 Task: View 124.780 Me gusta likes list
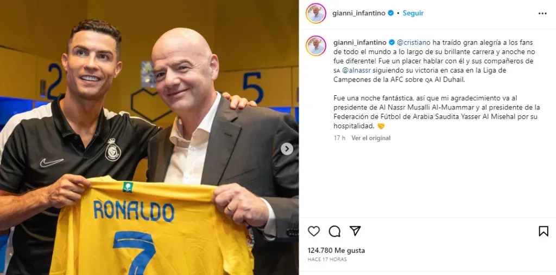[336, 251]
